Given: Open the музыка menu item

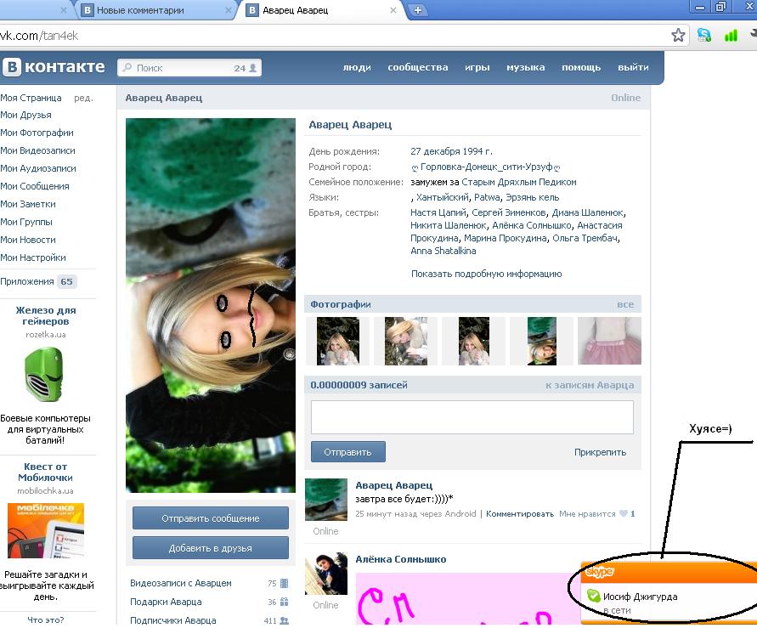Looking at the screenshot, I should [x=526, y=68].
